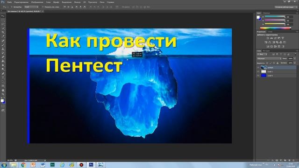Switch to the Стили tab

pyautogui.click(x=270, y=32)
